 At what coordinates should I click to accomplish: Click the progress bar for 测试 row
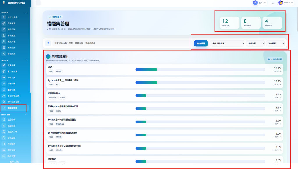click(200, 69)
